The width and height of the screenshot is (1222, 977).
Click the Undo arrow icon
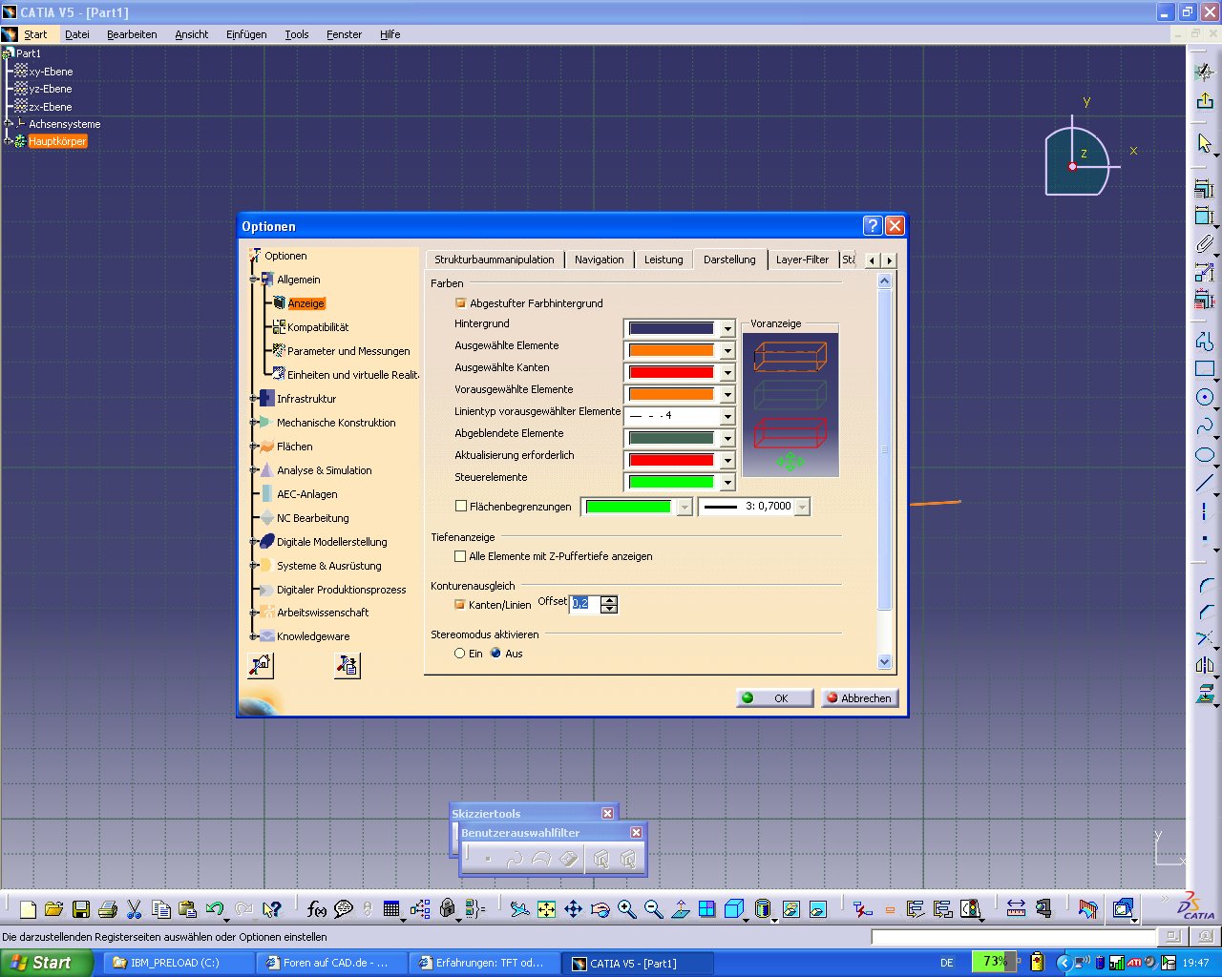[x=215, y=909]
